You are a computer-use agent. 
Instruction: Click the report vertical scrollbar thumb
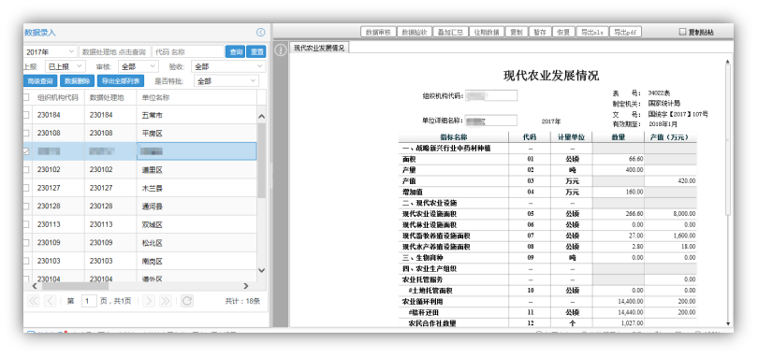[728, 140]
